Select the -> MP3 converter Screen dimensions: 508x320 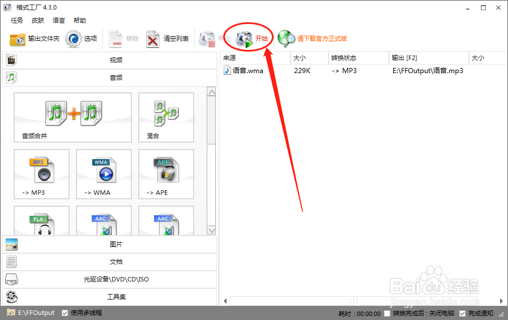(41, 174)
